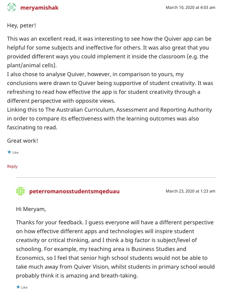Open the peterromanosstudentsmqeduau author link

point(74,191)
